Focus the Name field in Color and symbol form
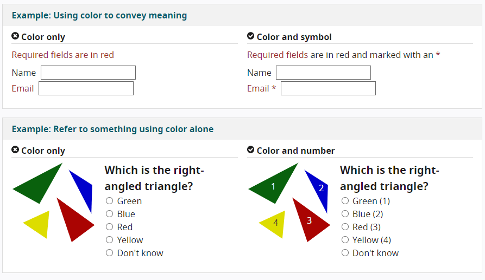The height and width of the screenshot is (280, 485). [x=323, y=73]
